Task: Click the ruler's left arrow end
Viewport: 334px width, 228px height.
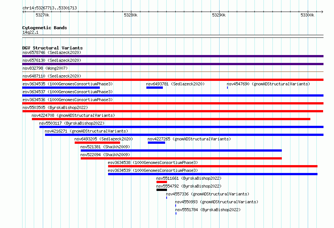Action: [23, 12]
